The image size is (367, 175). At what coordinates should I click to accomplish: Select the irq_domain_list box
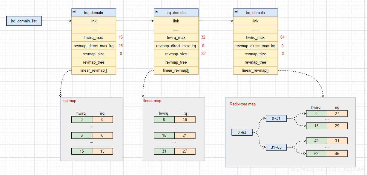(24, 21)
